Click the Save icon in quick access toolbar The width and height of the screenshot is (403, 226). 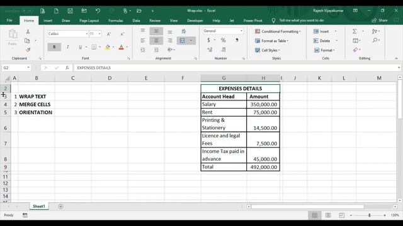click(70, 11)
